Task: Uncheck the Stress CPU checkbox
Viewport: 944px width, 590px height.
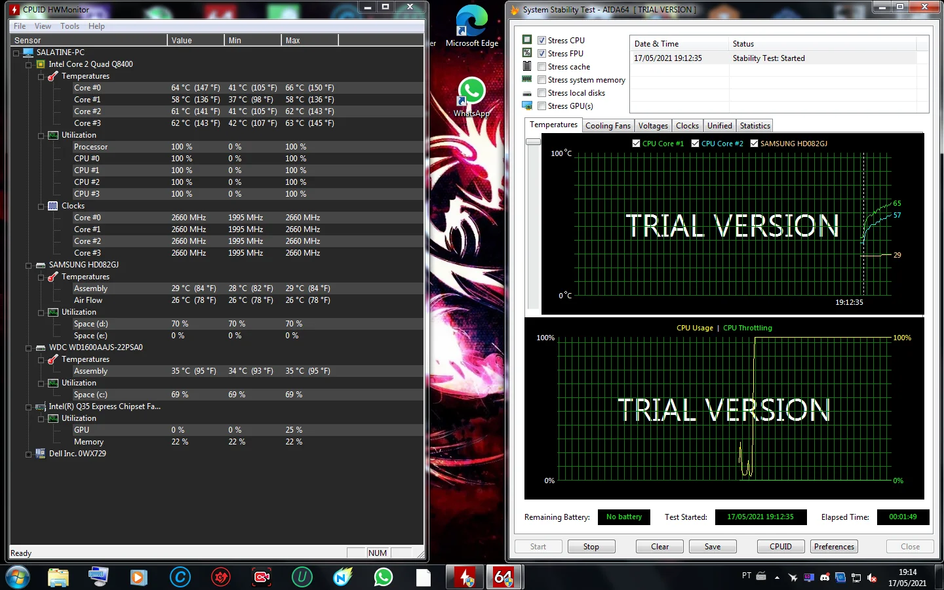Action: click(541, 41)
